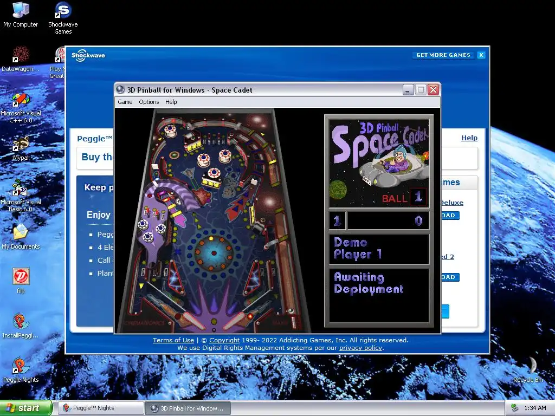
Task: Click the Windows Start button
Action: tap(26, 408)
